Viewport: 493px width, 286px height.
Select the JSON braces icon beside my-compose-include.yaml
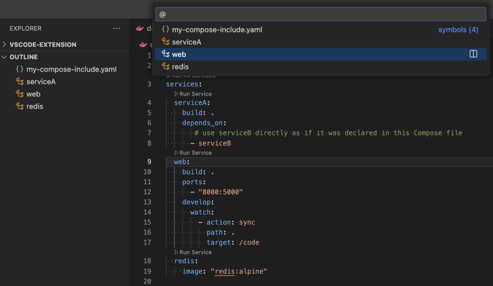click(x=166, y=29)
